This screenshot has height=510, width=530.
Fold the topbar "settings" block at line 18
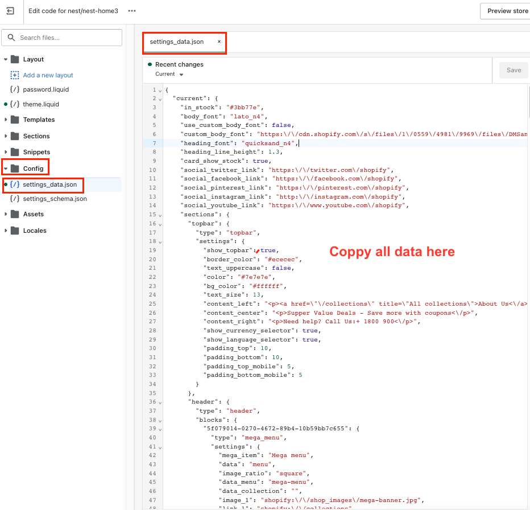click(x=160, y=242)
